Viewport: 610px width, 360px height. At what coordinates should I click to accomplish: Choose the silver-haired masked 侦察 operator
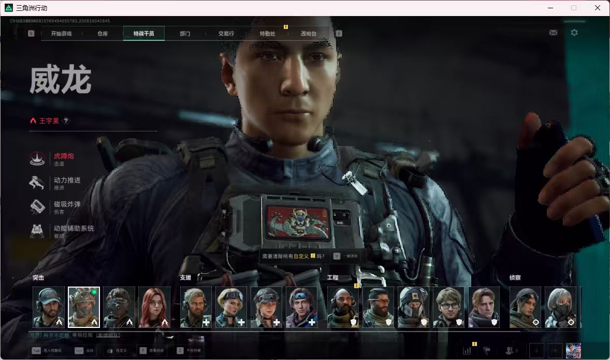pos(561,307)
